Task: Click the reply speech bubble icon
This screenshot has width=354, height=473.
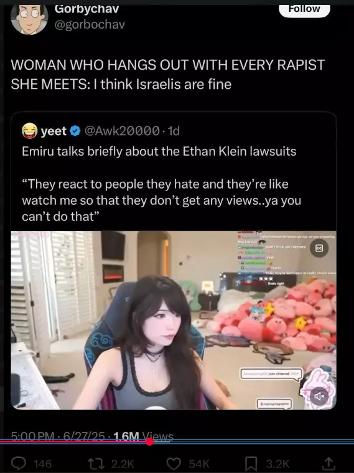Action: click(19, 463)
